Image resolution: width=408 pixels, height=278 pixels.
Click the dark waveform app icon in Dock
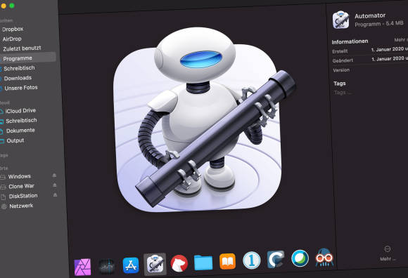point(107,266)
